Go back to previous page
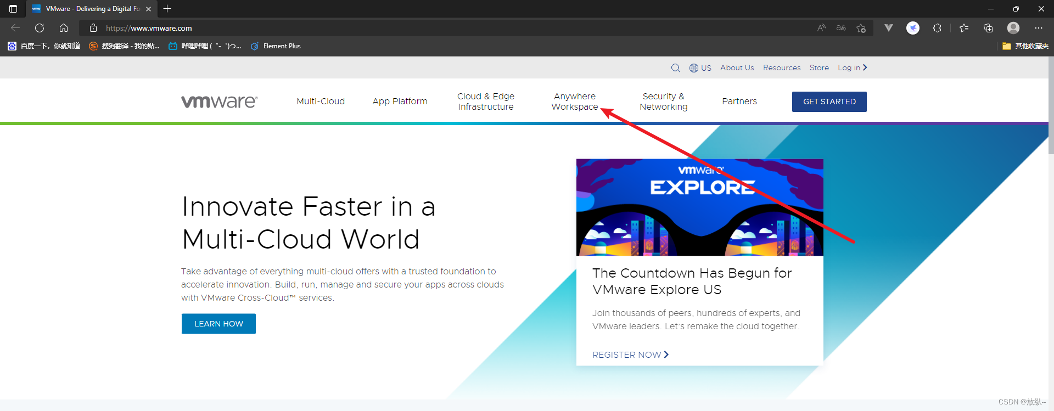Screen dimensions: 1054x411 pos(15,28)
